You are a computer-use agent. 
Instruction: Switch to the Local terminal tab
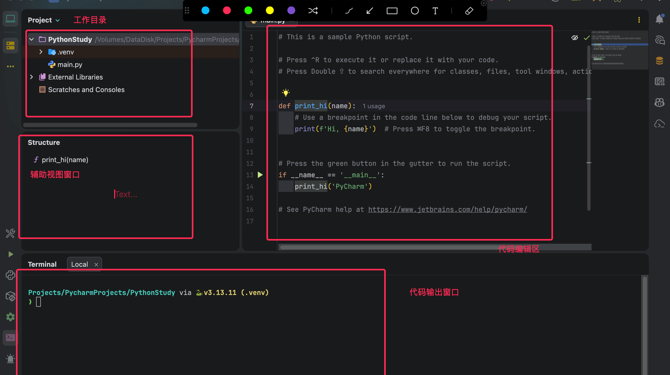tap(80, 264)
